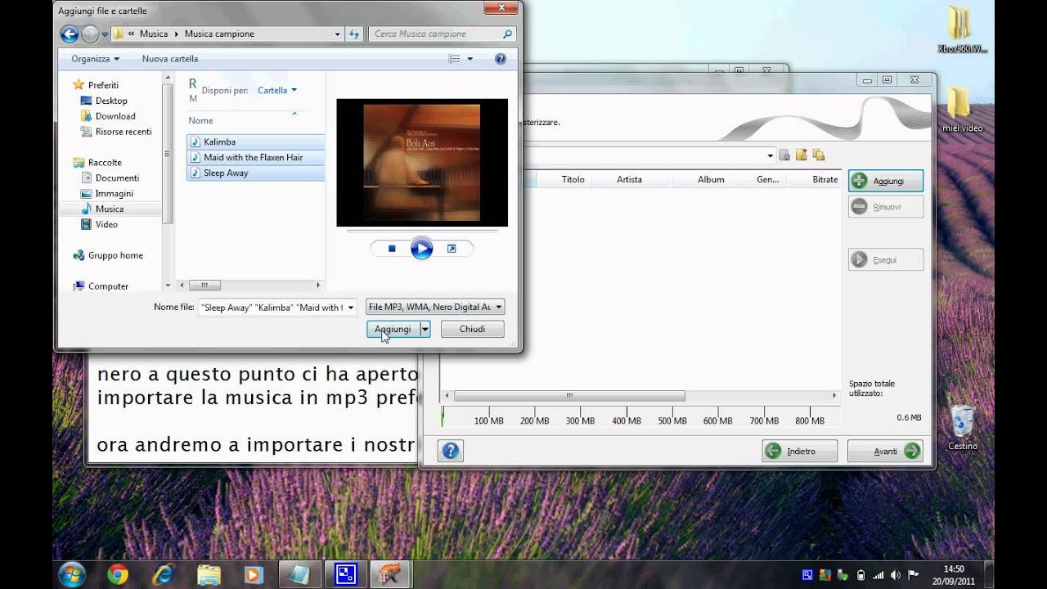Click the volume icon in system tray
The image size is (1047, 589).
coord(896,574)
